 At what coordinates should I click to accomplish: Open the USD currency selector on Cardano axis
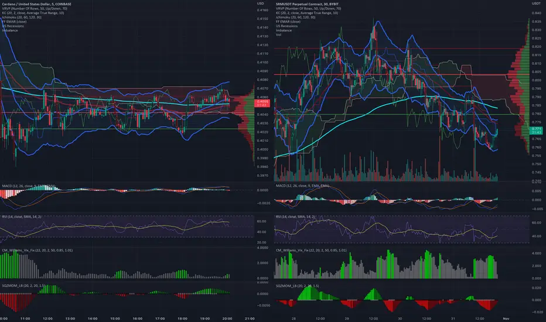261,4
